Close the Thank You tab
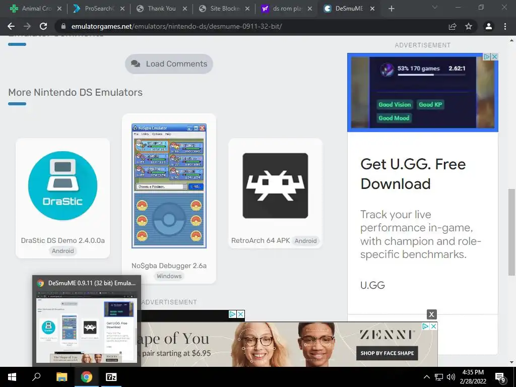The image size is (516, 387). pyautogui.click(x=185, y=9)
